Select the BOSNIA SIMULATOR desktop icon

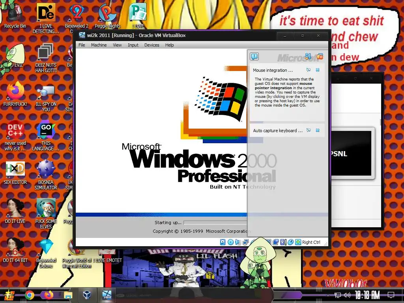46,175
